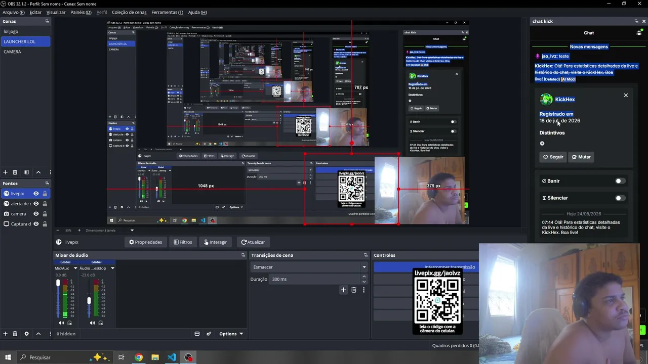This screenshot has width=648, height=364.
Task: Mute KickHex with the Mutar button
Action: click(x=581, y=157)
